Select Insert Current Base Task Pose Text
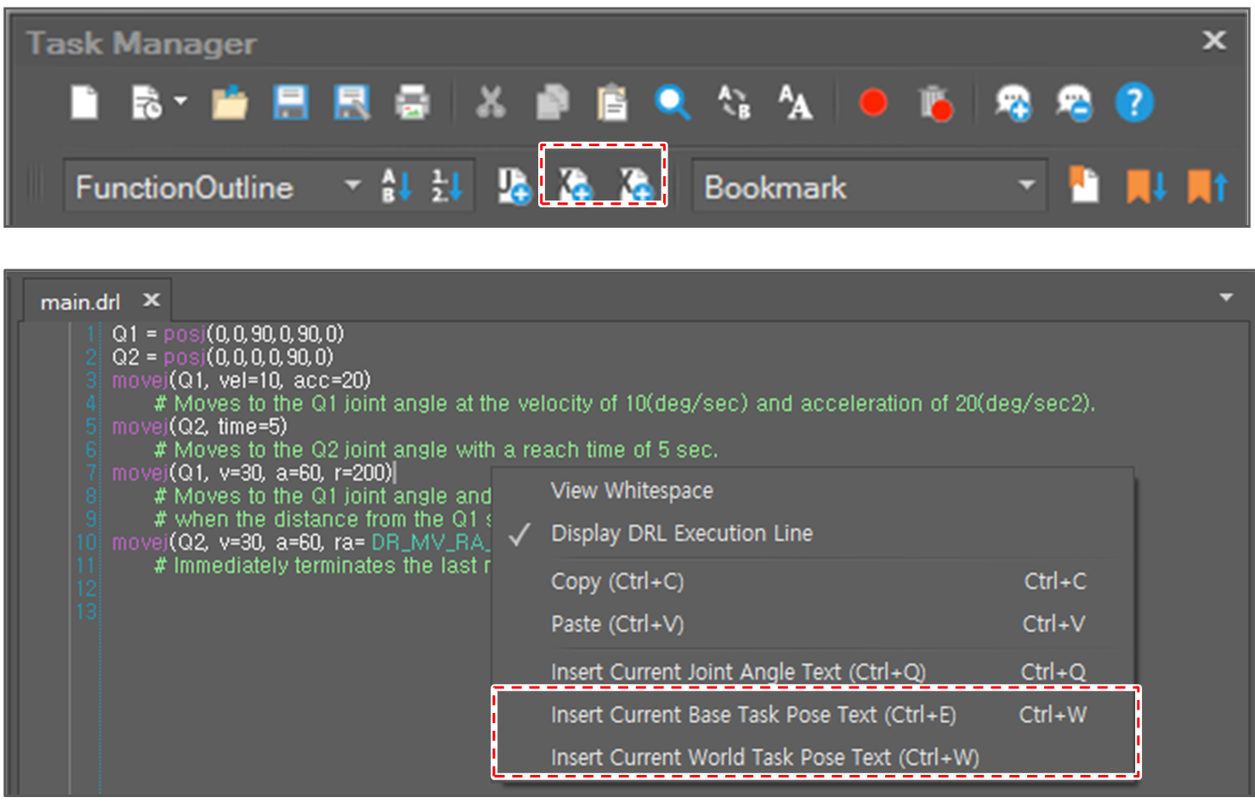The width and height of the screenshot is (1255, 803). pyautogui.click(x=753, y=715)
